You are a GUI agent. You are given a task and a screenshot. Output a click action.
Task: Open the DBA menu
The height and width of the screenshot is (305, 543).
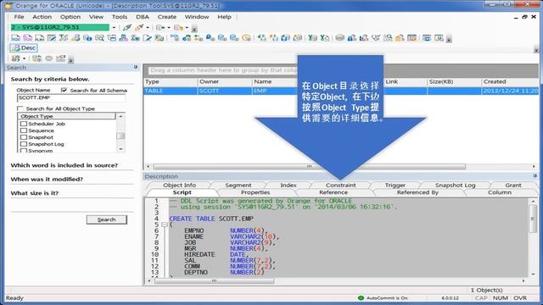(x=143, y=17)
